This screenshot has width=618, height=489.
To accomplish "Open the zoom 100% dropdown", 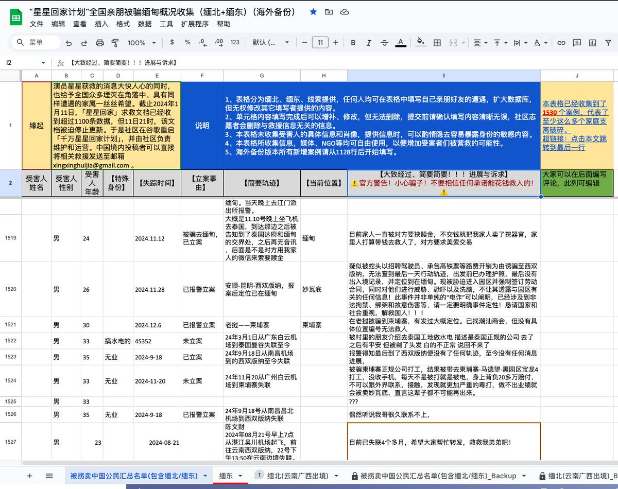I will click(x=141, y=43).
